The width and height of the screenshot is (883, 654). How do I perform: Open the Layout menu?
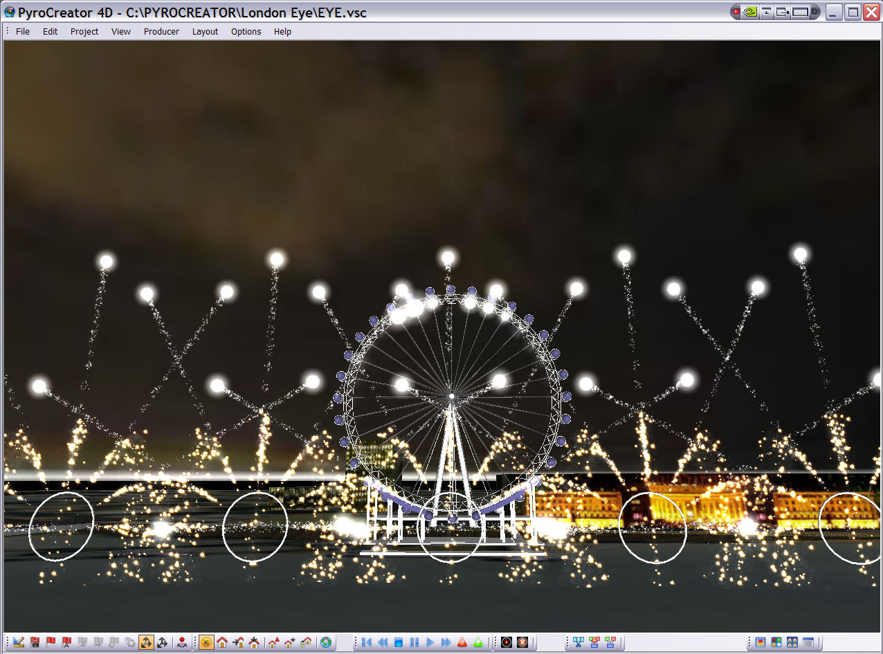205,31
